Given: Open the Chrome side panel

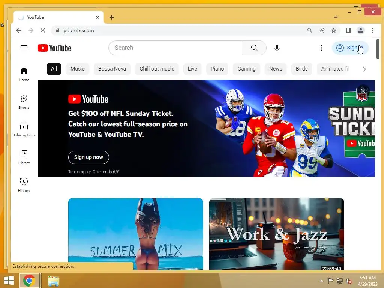Looking at the screenshot, I should pos(349,30).
